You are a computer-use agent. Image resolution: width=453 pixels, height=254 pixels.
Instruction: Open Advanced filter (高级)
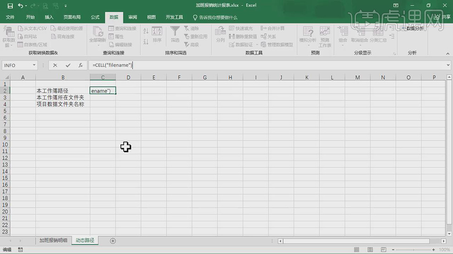[x=192, y=45]
